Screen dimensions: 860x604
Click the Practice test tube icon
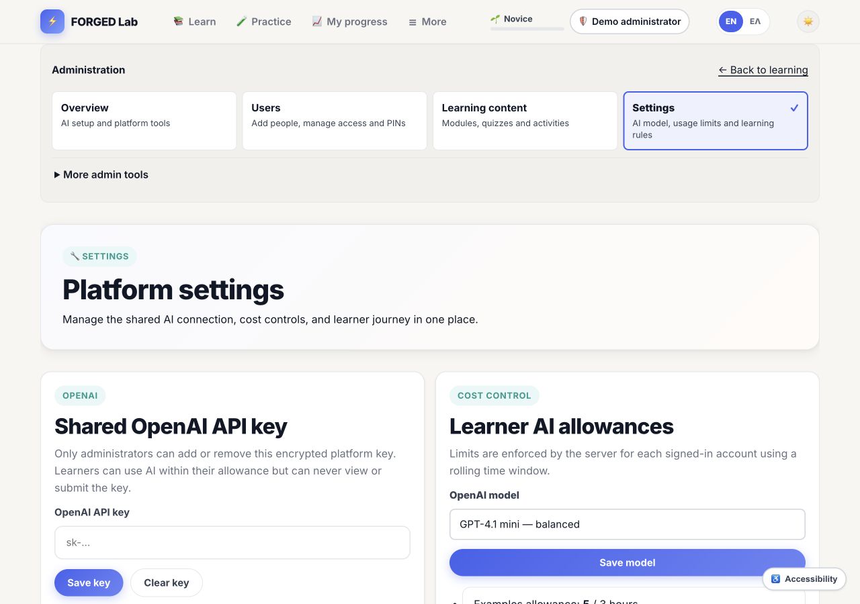[241, 21]
